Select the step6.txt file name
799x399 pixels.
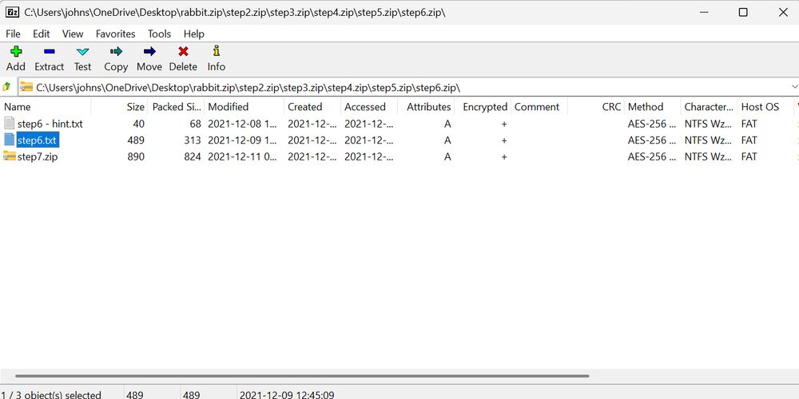pos(38,140)
